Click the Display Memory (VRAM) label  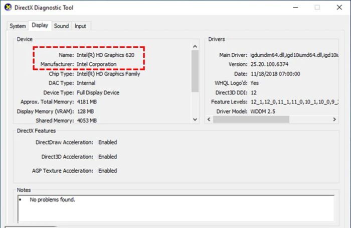46,111
